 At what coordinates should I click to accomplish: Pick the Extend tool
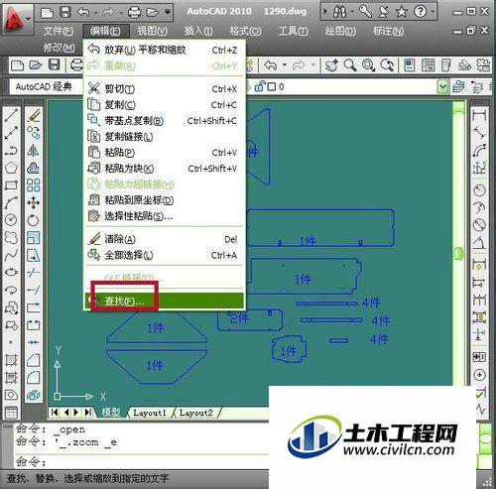point(34,290)
